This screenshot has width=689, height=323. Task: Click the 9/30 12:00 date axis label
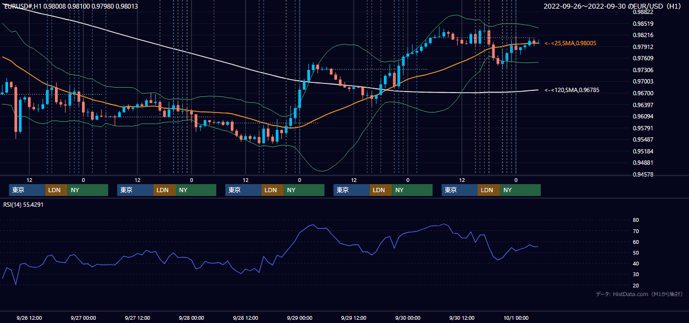(x=462, y=318)
